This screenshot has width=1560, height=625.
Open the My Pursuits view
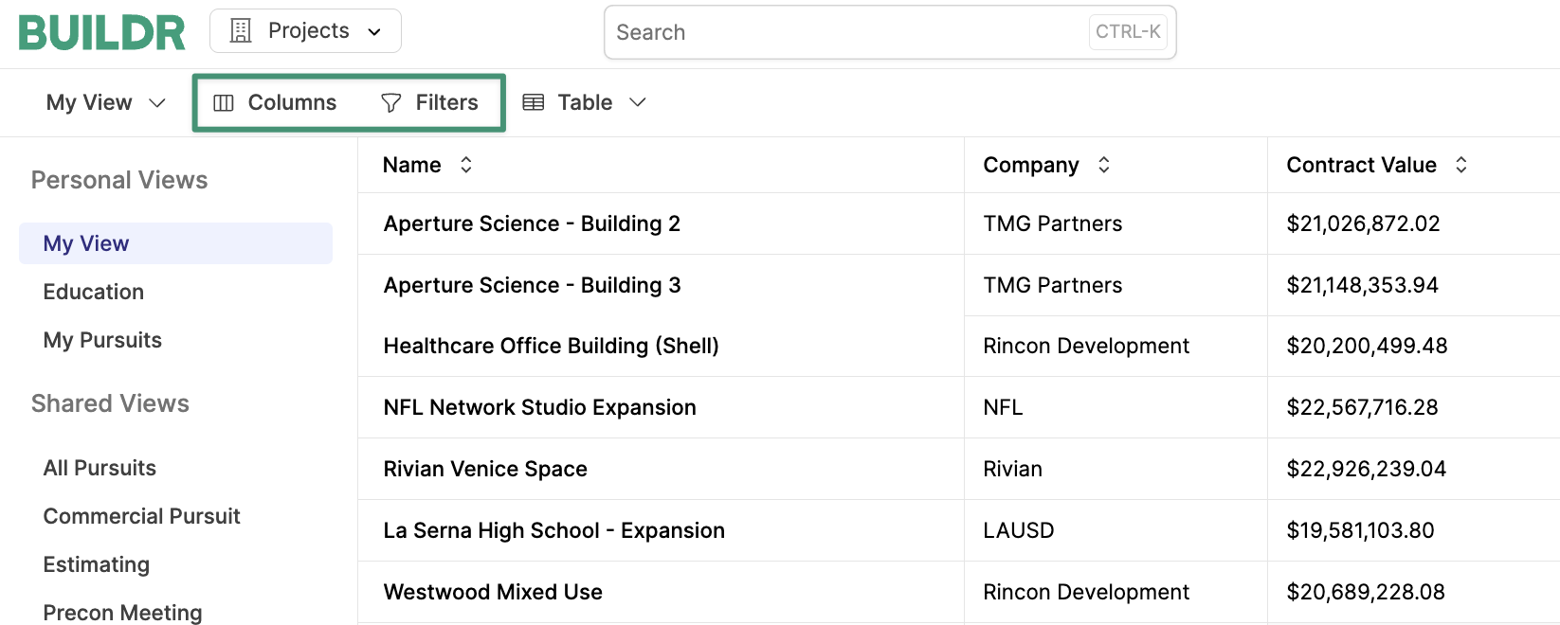pyautogui.click(x=102, y=340)
